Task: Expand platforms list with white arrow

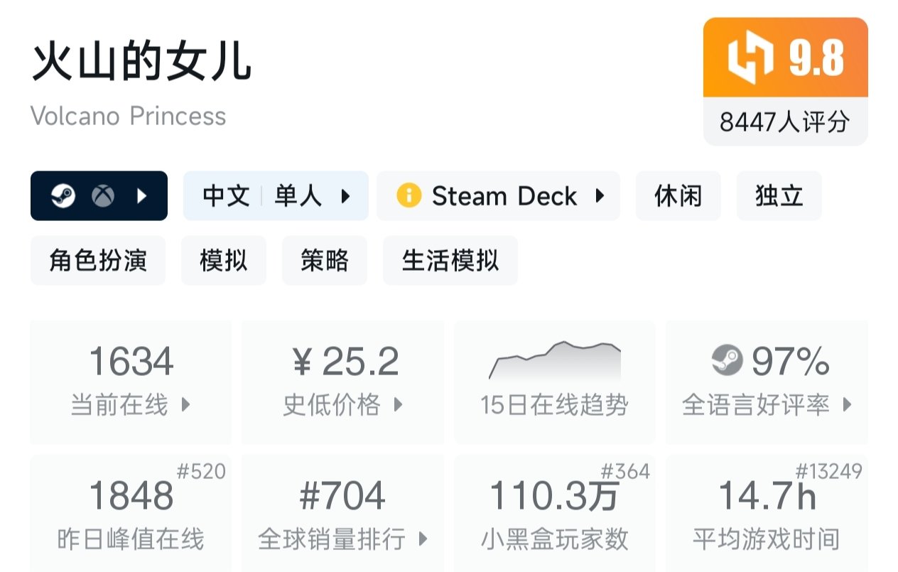Action: click(x=141, y=196)
